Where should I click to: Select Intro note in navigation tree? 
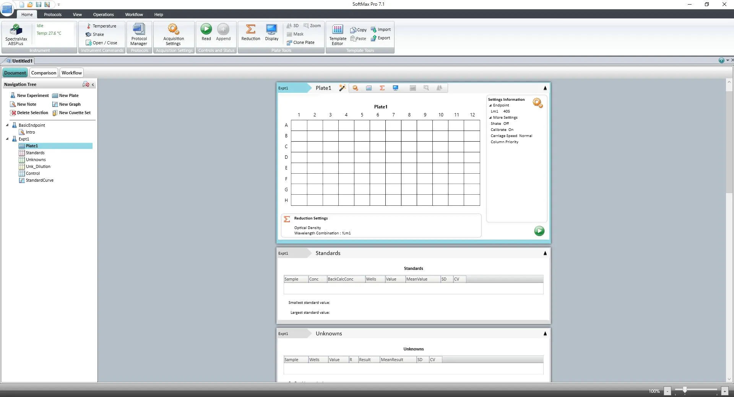click(30, 132)
